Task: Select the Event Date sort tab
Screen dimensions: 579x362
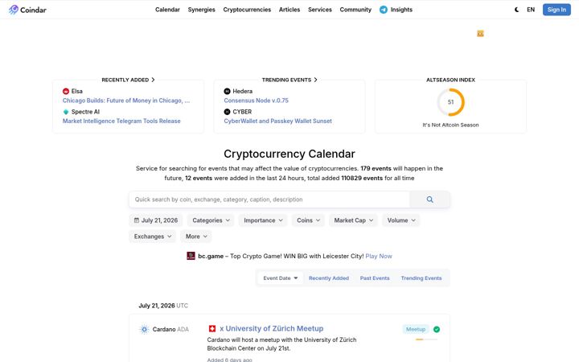Action: (281, 278)
